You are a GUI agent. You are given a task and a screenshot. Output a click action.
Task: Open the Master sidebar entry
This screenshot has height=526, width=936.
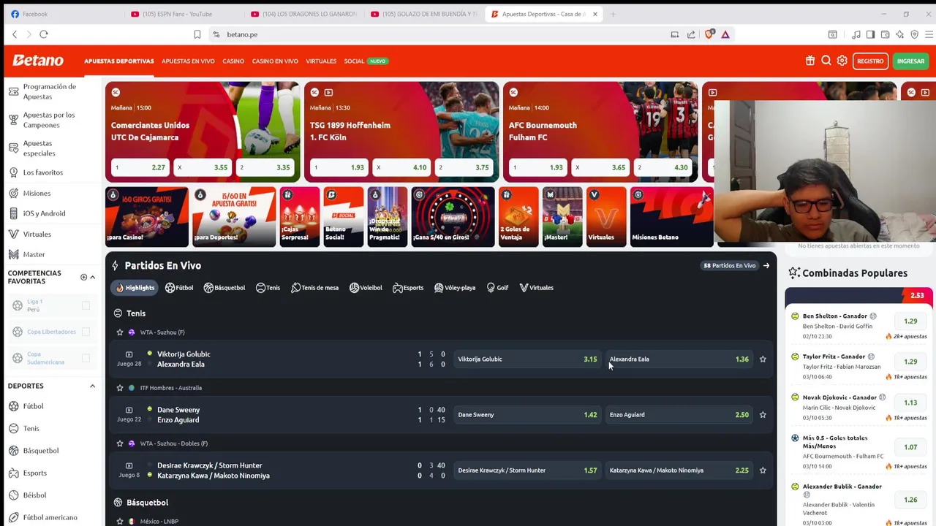(34, 254)
